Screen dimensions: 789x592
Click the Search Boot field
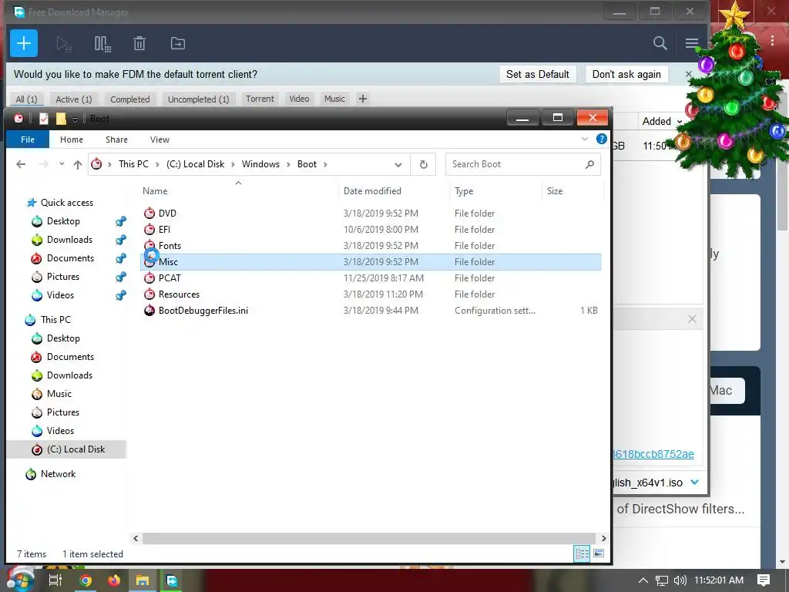[x=523, y=164]
